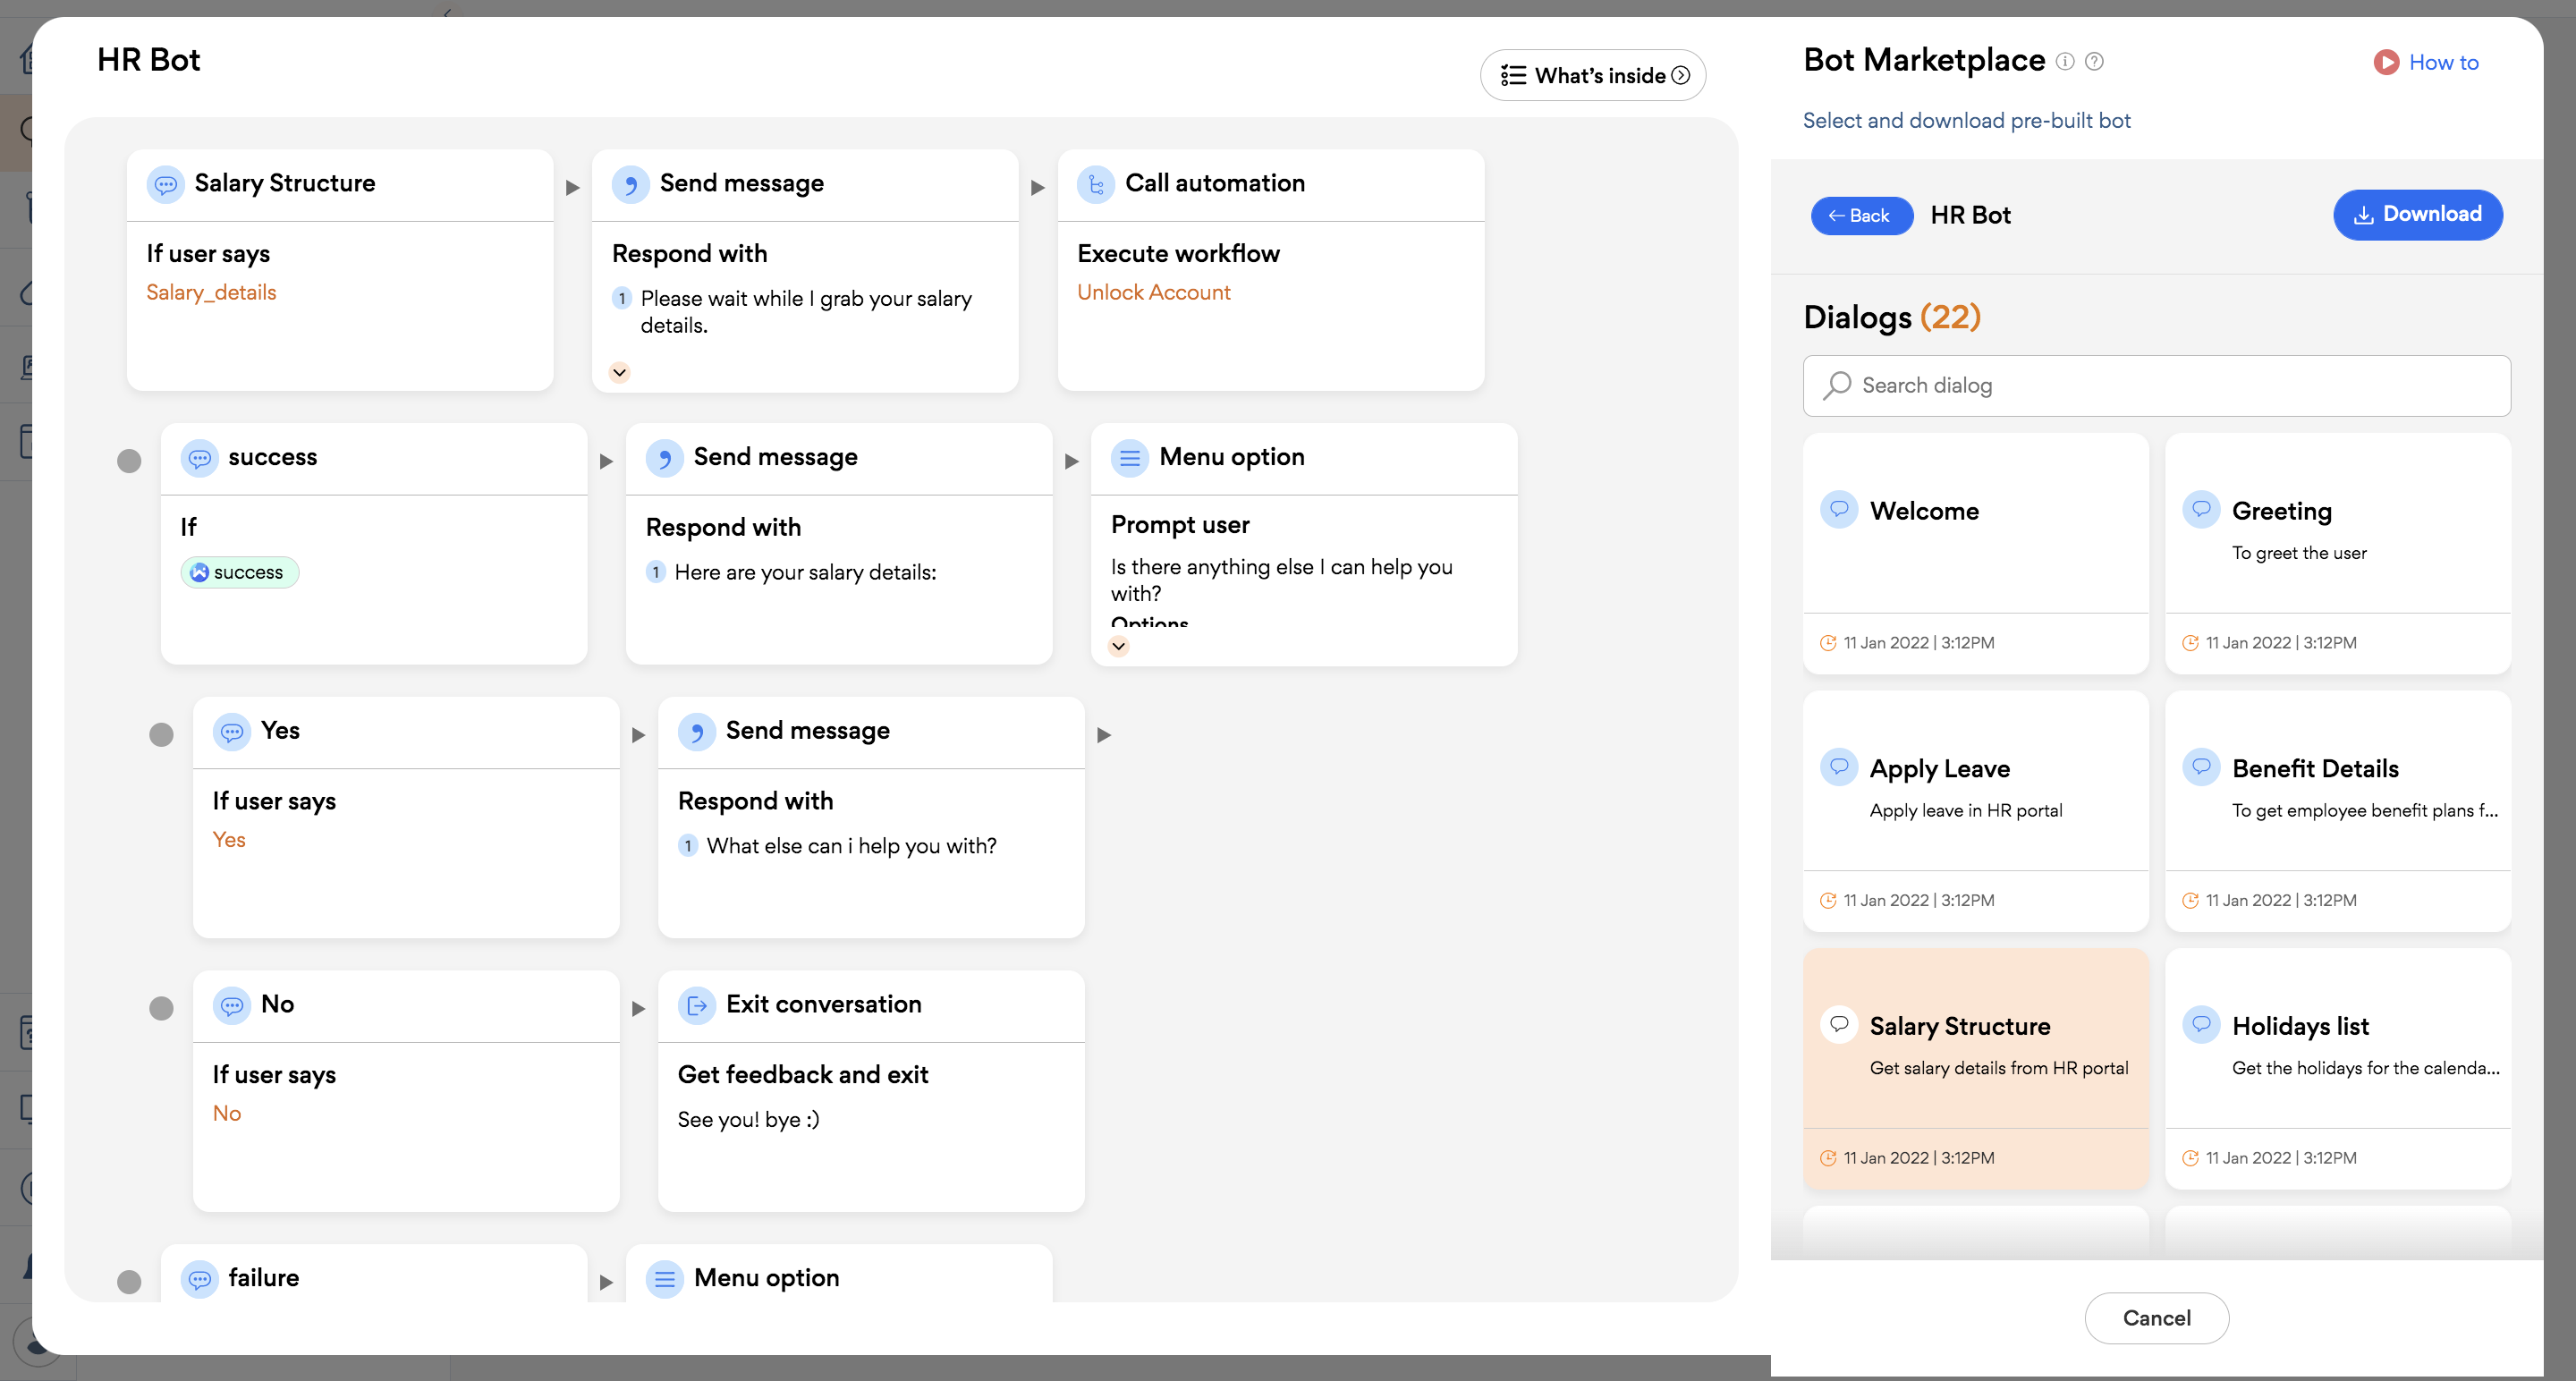The height and width of the screenshot is (1381, 2576).
Task: Click the Call automation node icon
Action: coord(1096,184)
